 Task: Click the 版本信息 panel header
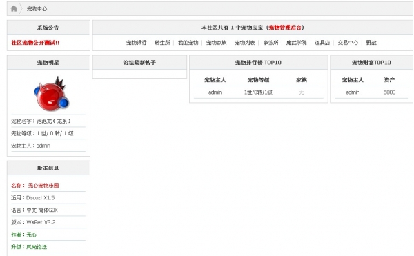[x=48, y=168]
